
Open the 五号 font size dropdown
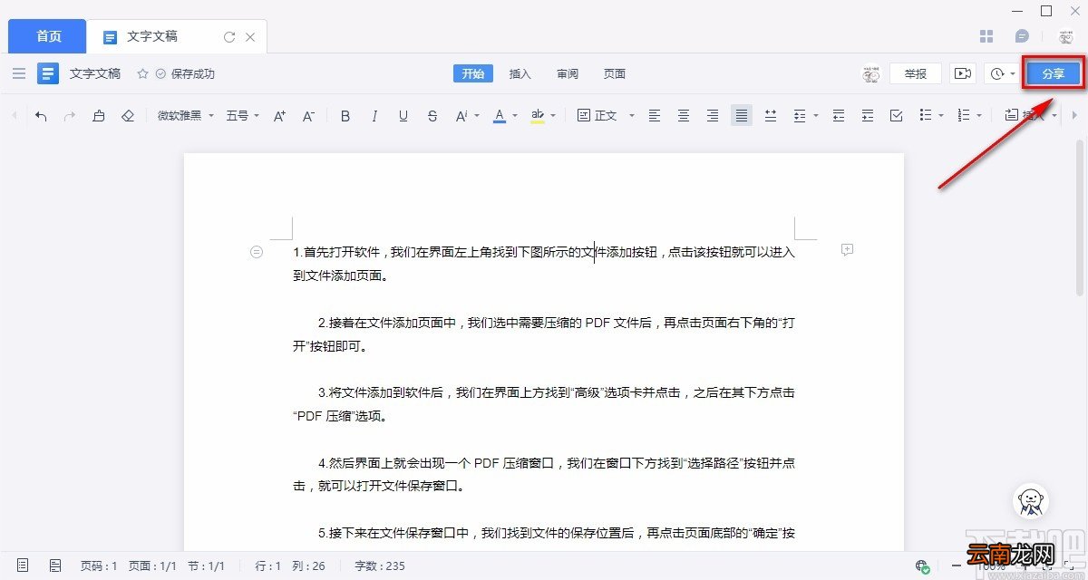[x=243, y=116]
